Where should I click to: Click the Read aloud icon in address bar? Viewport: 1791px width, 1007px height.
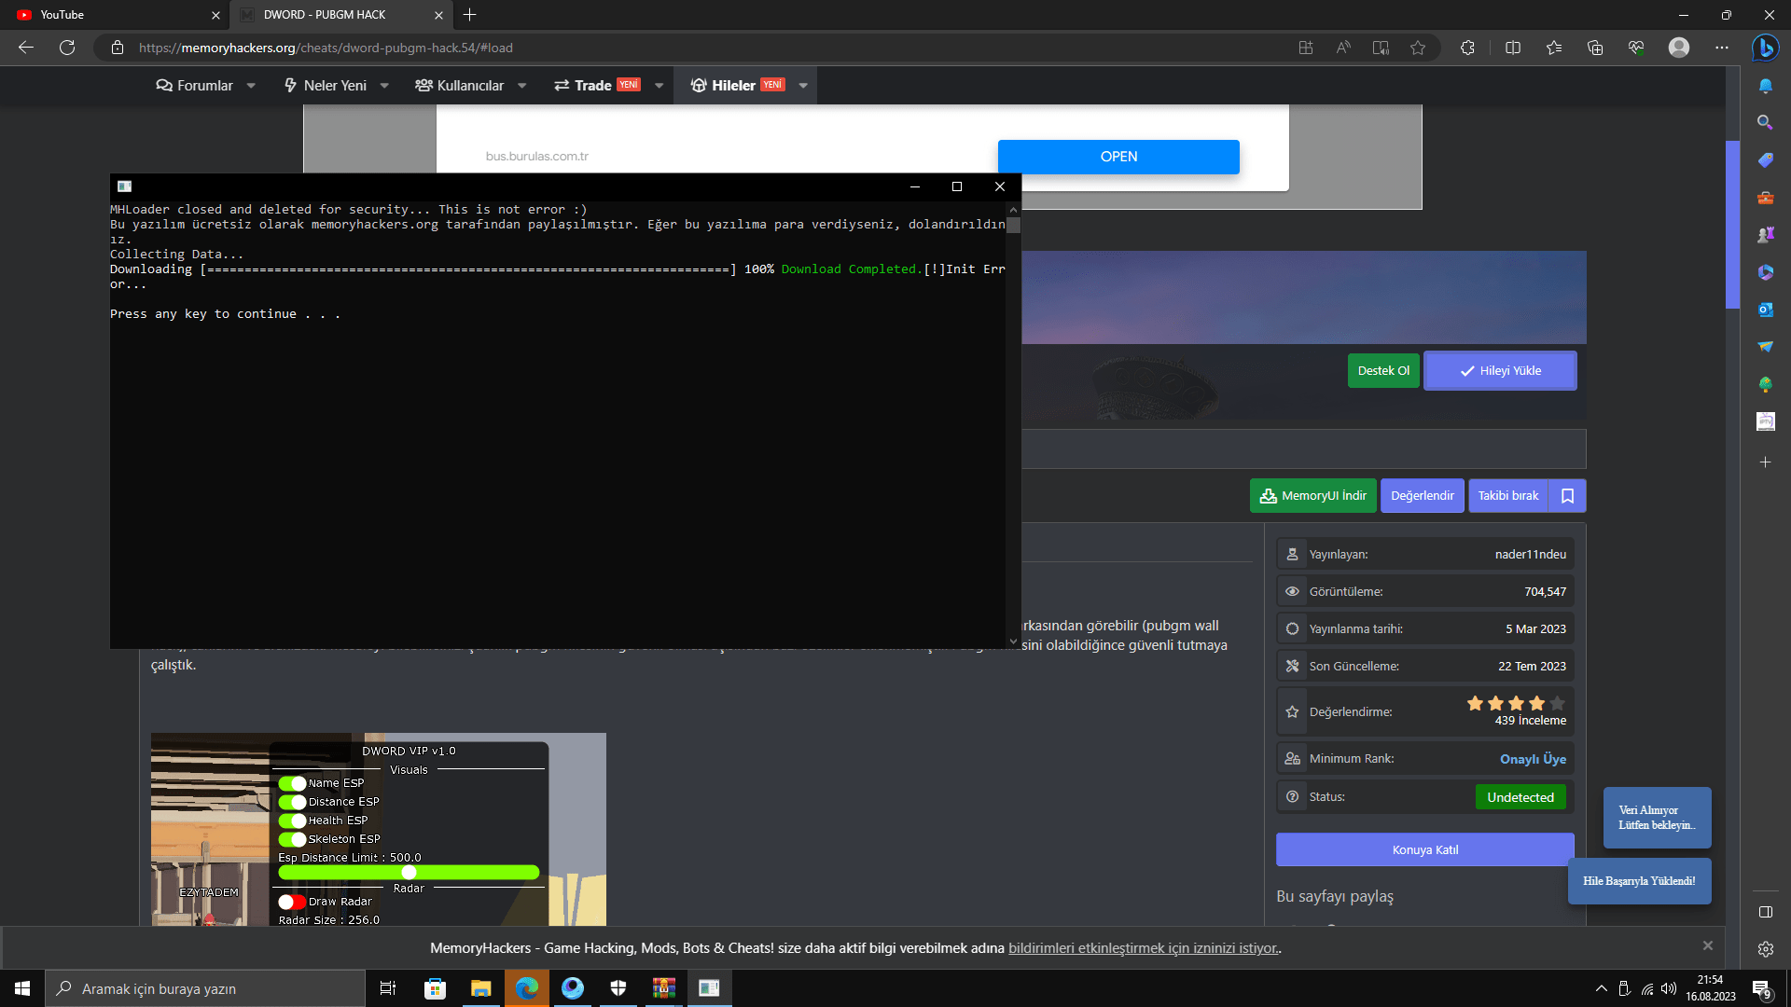pyautogui.click(x=1343, y=48)
